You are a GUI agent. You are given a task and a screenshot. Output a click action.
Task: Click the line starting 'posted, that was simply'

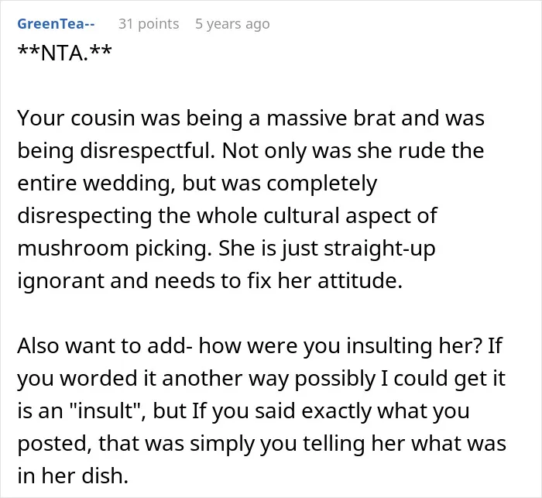[x=262, y=443]
